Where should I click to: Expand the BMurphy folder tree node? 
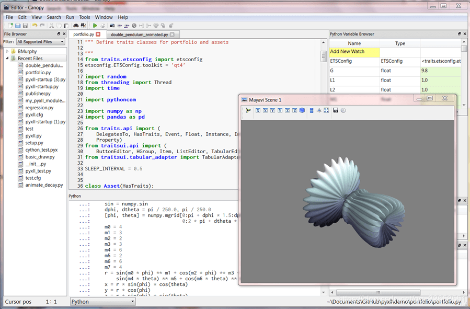[7, 51]
